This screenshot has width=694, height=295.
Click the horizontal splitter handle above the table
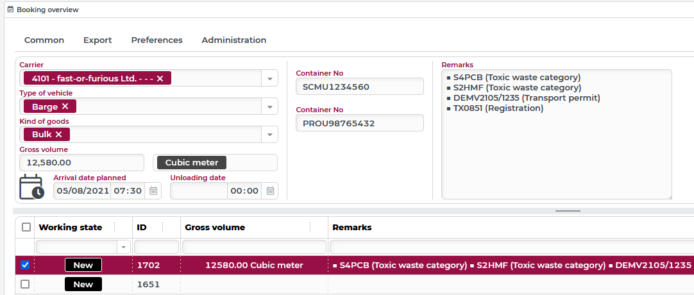coord(568,210)
